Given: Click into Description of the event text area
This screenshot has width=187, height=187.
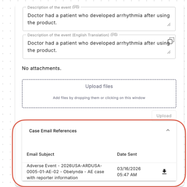Looking at the screenshot, I should tap(99, 19).
